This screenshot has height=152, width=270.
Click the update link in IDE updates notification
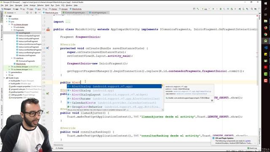pos(248,141)
